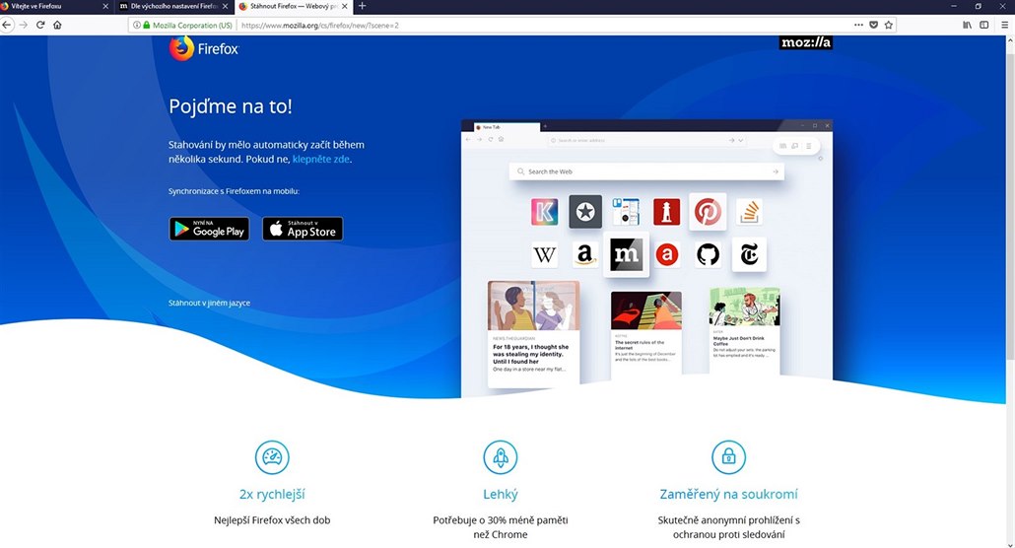This screenshot has height=548, width=1015.
Task: Close the 'Stáhnout Firefox' tab
Action: [x=344, y=6]
